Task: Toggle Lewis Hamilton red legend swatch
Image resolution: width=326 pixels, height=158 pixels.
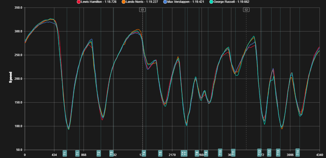Action: (79, 2)
